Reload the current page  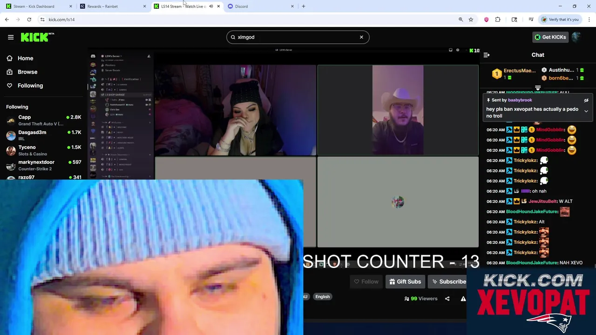coord(29,20)
